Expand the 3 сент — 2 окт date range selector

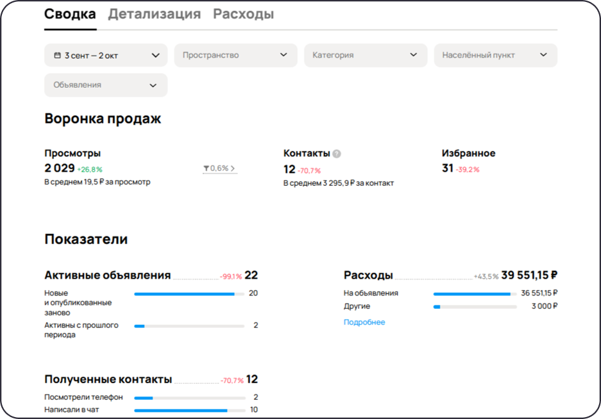point(105,55)
